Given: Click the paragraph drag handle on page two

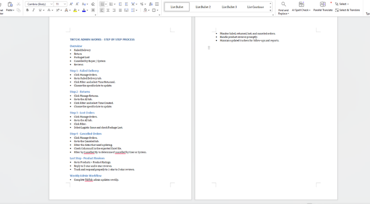Looking at the screenshot, I should coord(209,48).
